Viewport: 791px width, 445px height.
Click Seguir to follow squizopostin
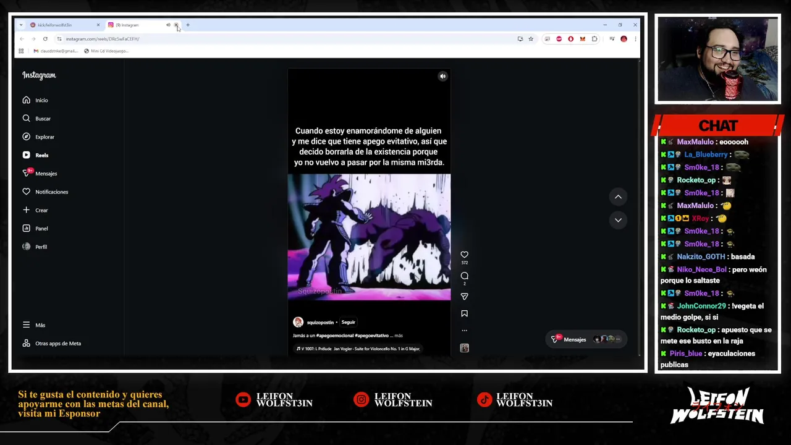click(x=348, y=322)
